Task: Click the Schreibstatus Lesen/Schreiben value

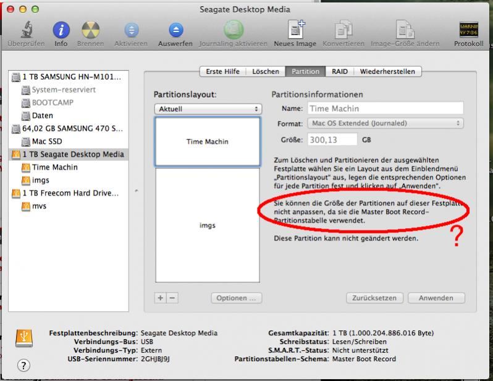Action: point(360,342)
